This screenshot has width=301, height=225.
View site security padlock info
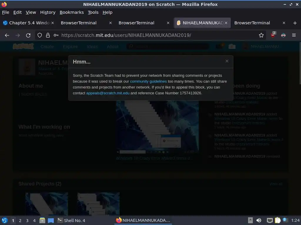click(48, 35)
